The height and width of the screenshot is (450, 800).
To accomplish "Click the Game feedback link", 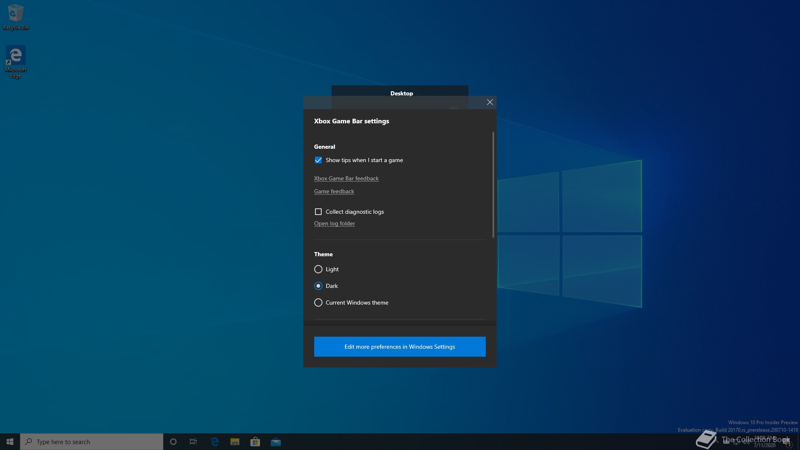I will pos(334,191).
